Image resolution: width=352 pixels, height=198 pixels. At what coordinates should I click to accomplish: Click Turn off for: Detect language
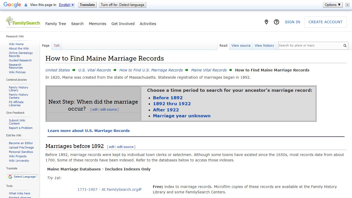[x=123, y=5]
